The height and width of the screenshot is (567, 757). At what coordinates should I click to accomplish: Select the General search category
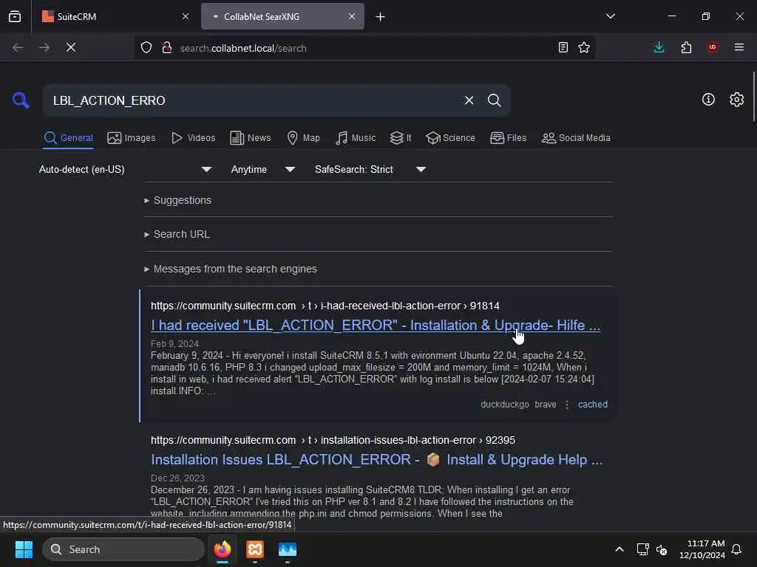(x=68, y=138)
